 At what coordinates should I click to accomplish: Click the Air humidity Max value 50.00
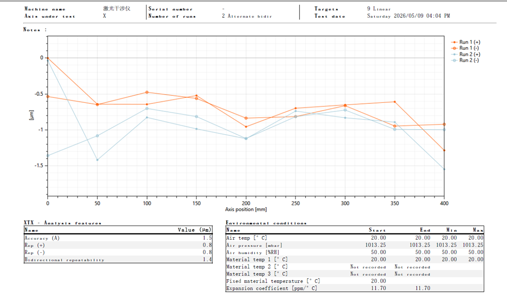click(x=476, y=252)
